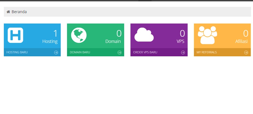Image resolution: width=253 pixels, height=114 pixels.
Task: Click arrow icon on DOMAIN BARU bar
Action: click(120, 52)
